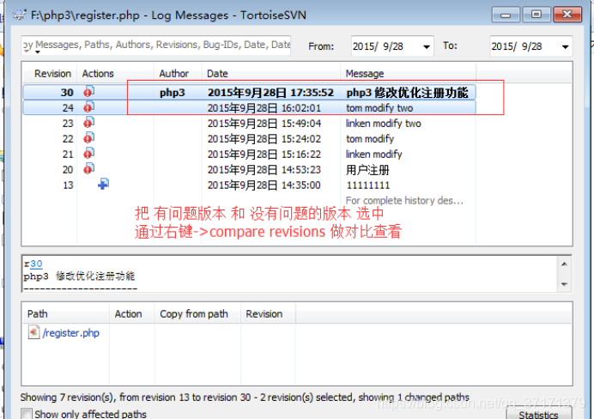The image size is (594, 419).
Task: Select revision 20 row number
Action: point(68,170)
